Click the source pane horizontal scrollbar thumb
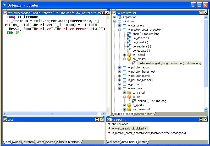 52,113
